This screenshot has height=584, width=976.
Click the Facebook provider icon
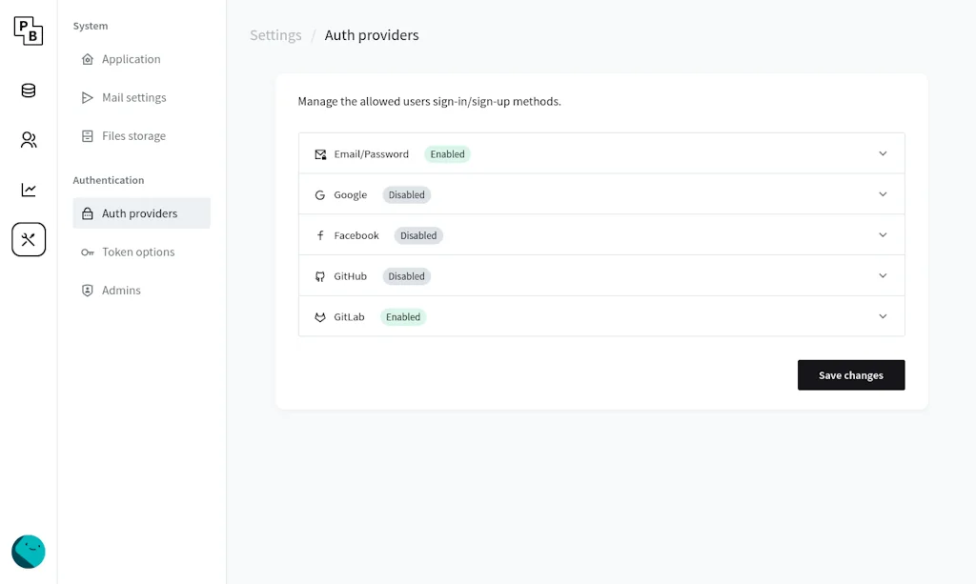pos(319,234)
